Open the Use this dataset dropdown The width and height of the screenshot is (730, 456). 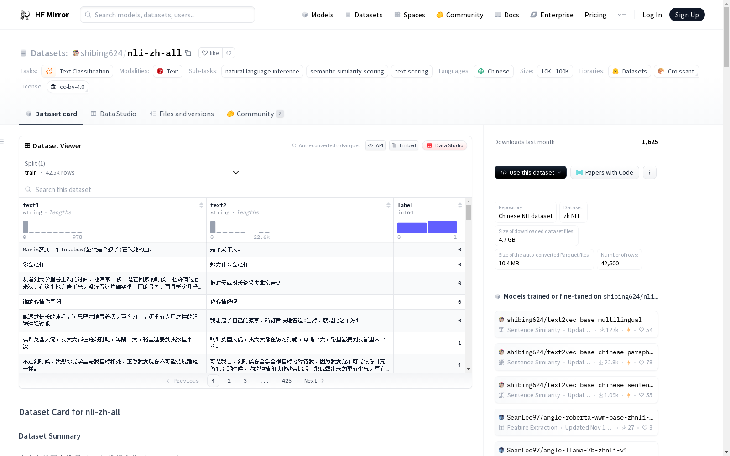pyautogui.click(x=531, y=172)
